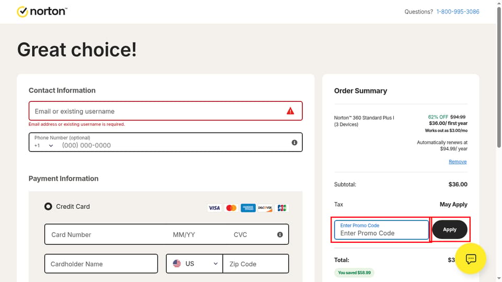Focus the Enter Promo Code field
Screen dimensions: 502x282
click(382, 230)
